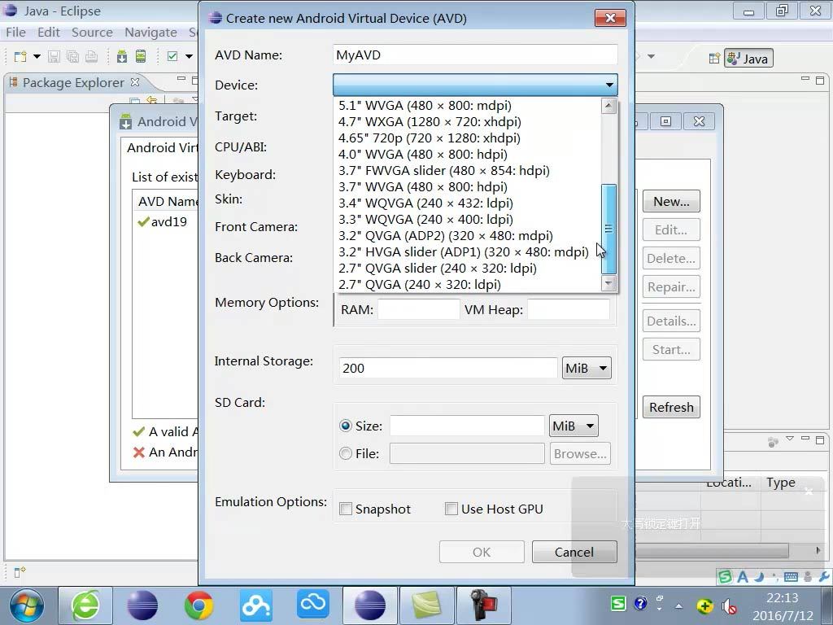The image size is (833, 625).
Task: Minimize the Package Explorer view
Action: 181,79
